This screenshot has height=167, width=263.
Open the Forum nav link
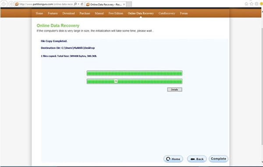184,13
